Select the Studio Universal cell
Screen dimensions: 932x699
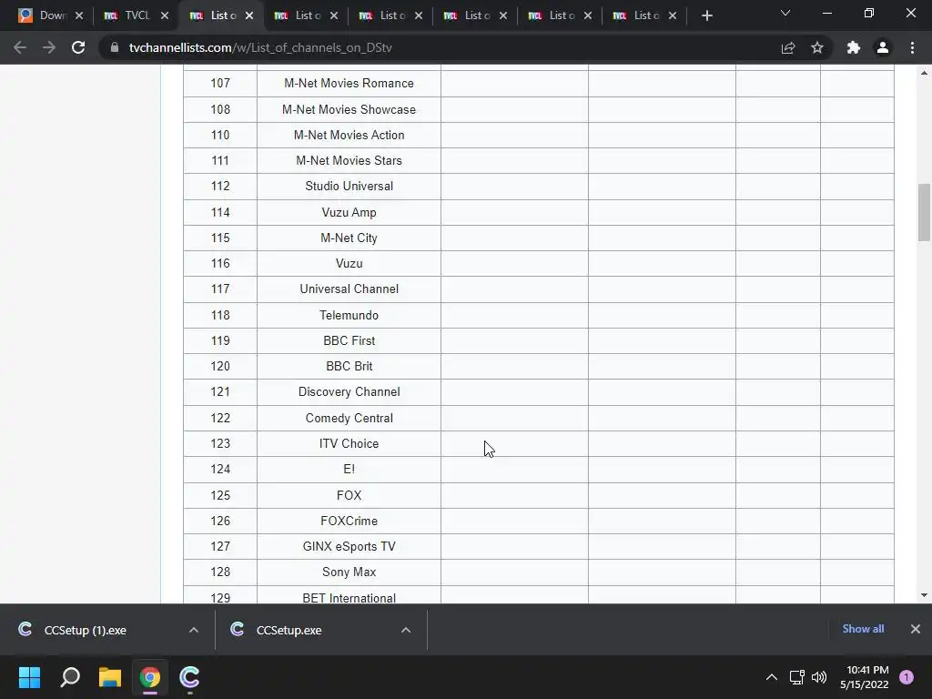tap(349, 186)
